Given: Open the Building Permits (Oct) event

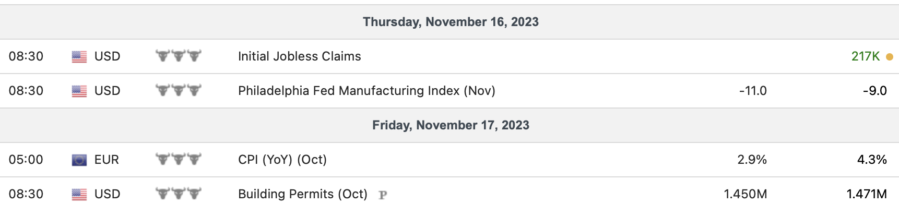Looking at the screenshot, I should coord(303,194).
